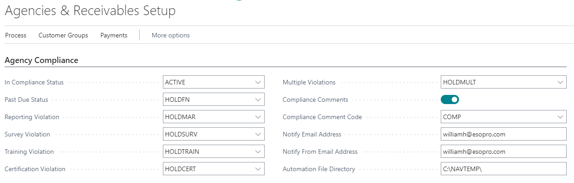
Task: Click the Agencies & Receivables Setup title
Action: tap(90, 11)
